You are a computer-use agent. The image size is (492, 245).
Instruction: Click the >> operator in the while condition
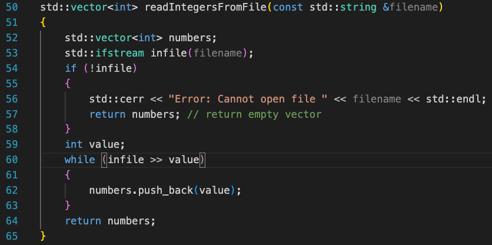tap(156, 159)
